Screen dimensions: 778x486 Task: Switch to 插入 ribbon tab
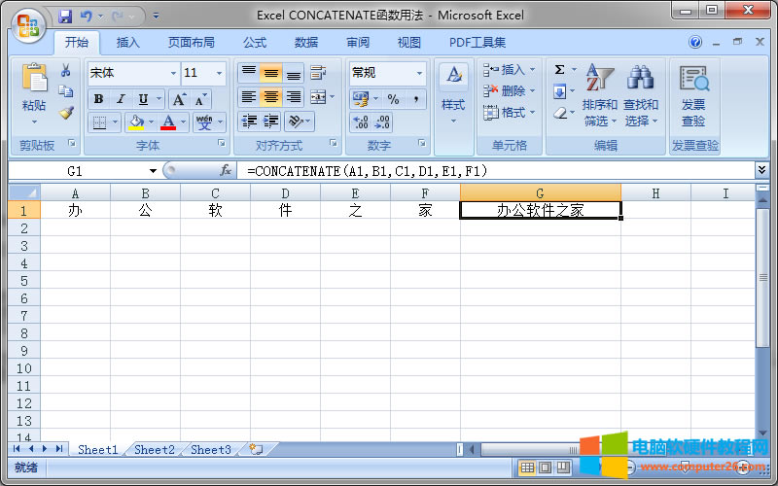pos(128,43)
